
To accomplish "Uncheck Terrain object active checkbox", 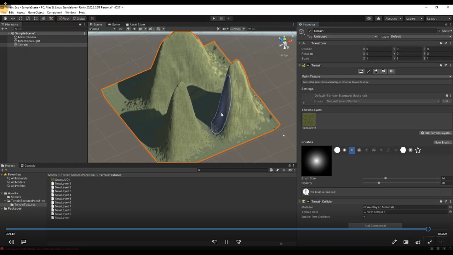I will (x=310, y=31).
